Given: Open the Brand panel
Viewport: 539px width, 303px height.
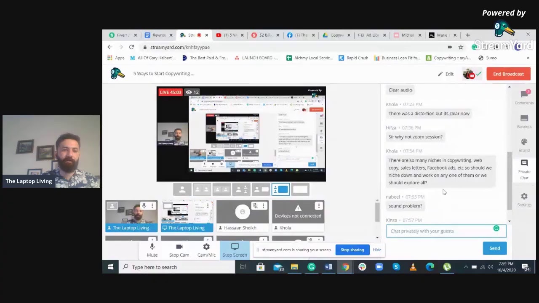Looking at the screenshot, I should coord(524,145).
